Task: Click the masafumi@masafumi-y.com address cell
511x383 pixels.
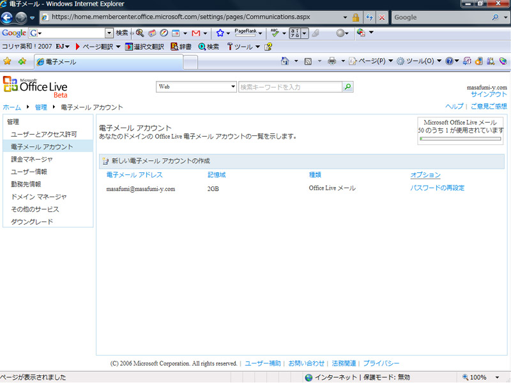Action: [x=141, y=189]
